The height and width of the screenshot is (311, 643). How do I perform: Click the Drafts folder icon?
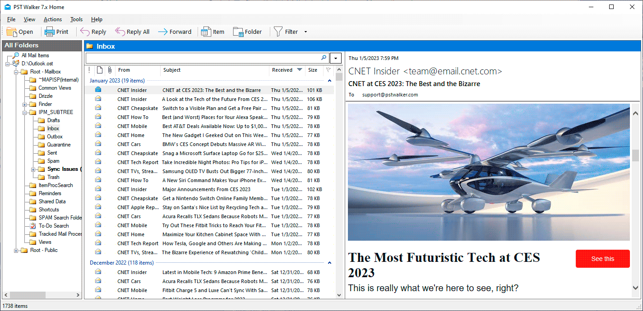(42, 120)
